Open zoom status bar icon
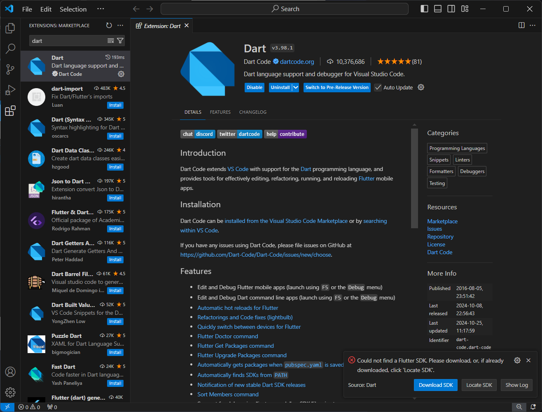 [519, 407]
